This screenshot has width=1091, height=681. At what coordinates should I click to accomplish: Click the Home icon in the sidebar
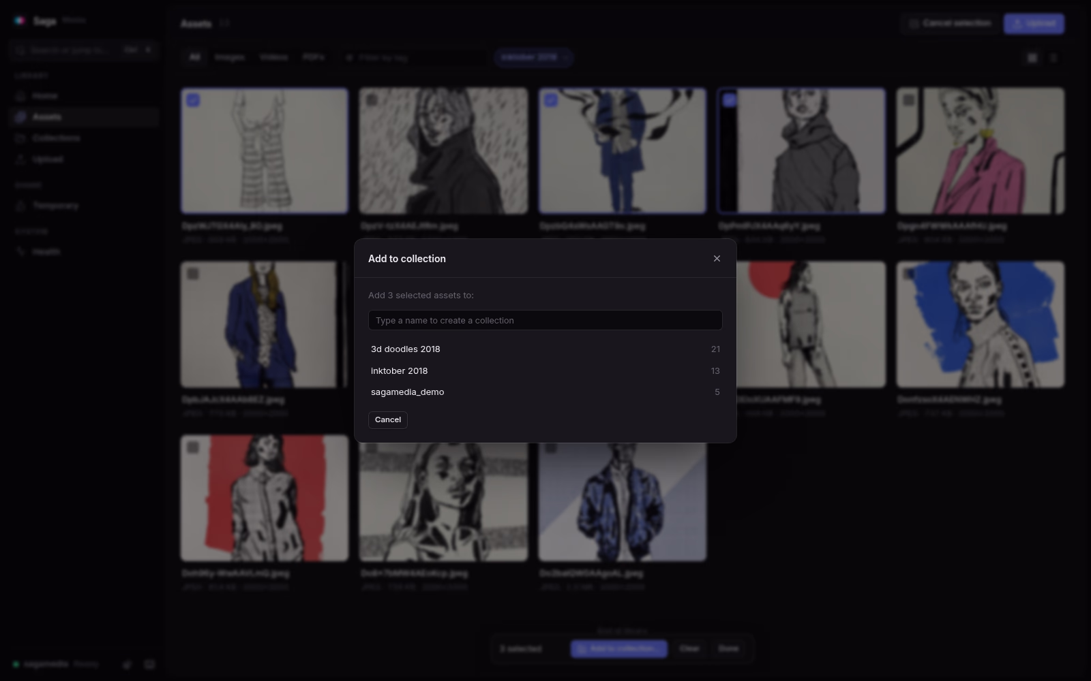click(x=21, y=96)
